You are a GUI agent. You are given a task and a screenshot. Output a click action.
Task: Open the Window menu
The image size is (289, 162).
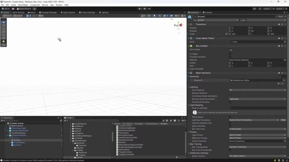[59, 5]
